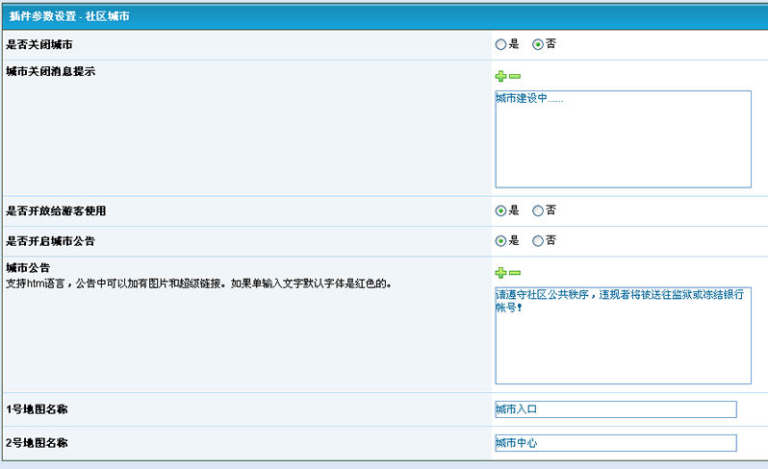Click the textarea containing 城市建设中
The height and width of the screenshot is (469, 768).
pos(622,139)
